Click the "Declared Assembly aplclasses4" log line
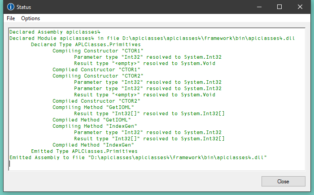The height and width of the screenshot is (195, 314). pos(55,32)
